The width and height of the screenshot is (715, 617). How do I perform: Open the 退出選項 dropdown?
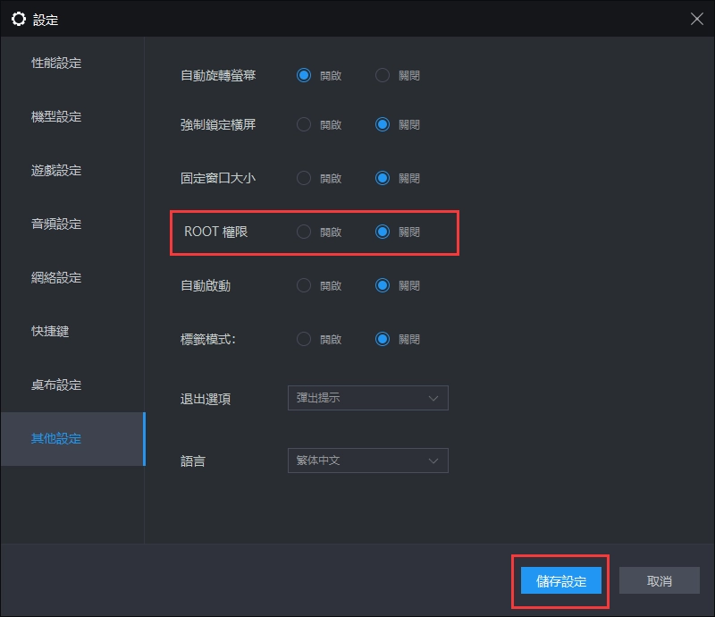367,397
